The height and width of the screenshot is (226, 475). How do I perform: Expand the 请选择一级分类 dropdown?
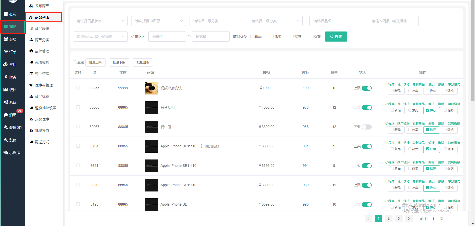tap(217, 21)
